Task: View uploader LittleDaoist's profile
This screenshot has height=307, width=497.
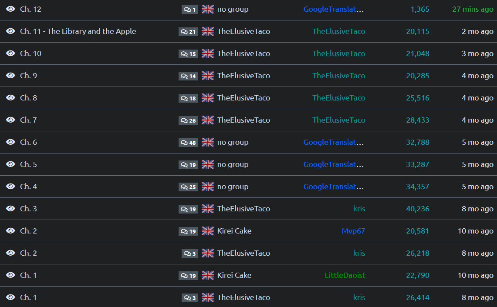Action: 345,275
